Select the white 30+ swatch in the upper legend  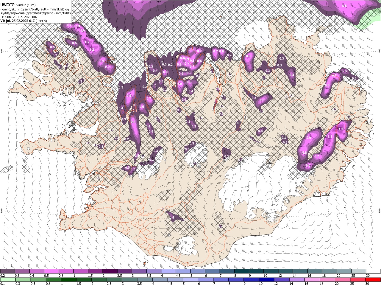pyautogui.click(x=373, y=271)
